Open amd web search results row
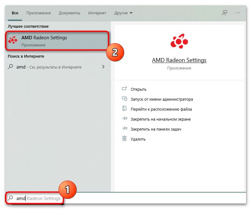Screen dimensions: 251x210 [57, 67]
